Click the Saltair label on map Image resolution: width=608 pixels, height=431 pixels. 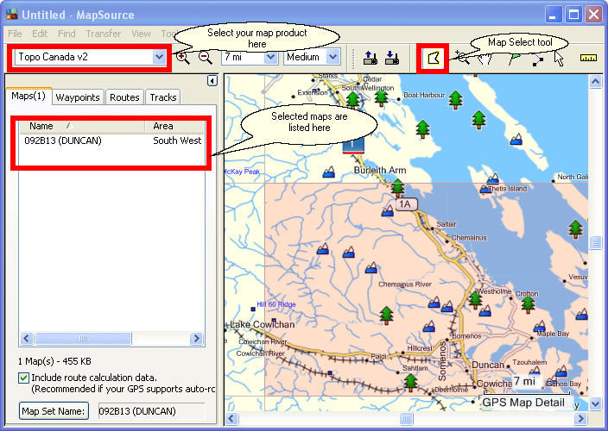(446, 224)
